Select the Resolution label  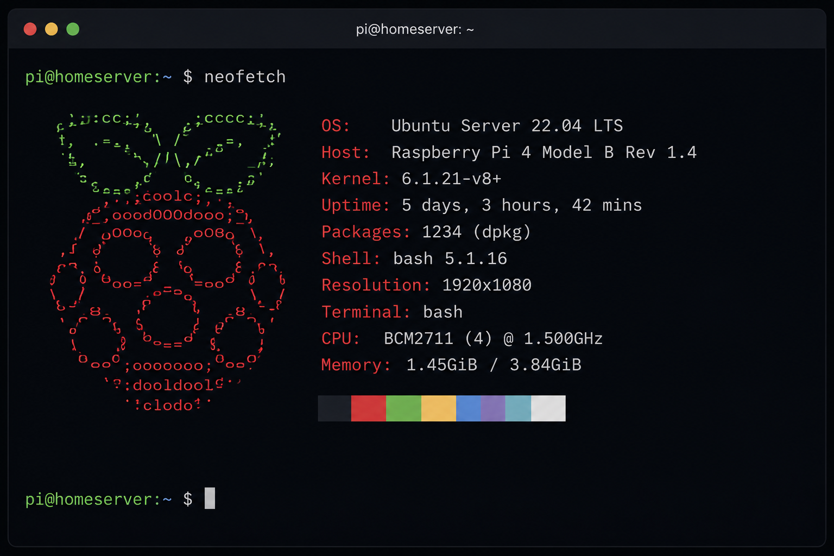click(376, 285)
